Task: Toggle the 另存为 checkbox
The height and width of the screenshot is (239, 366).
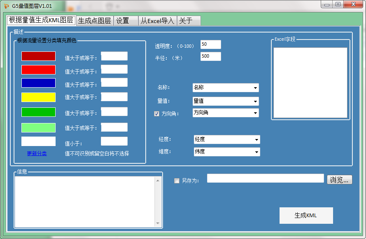Action: (177, 181)
